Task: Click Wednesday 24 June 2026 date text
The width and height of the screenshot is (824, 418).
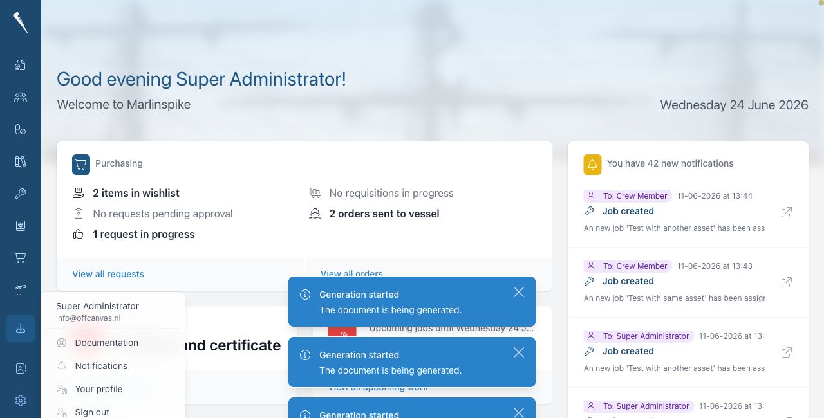Action: tap(734, 105)
